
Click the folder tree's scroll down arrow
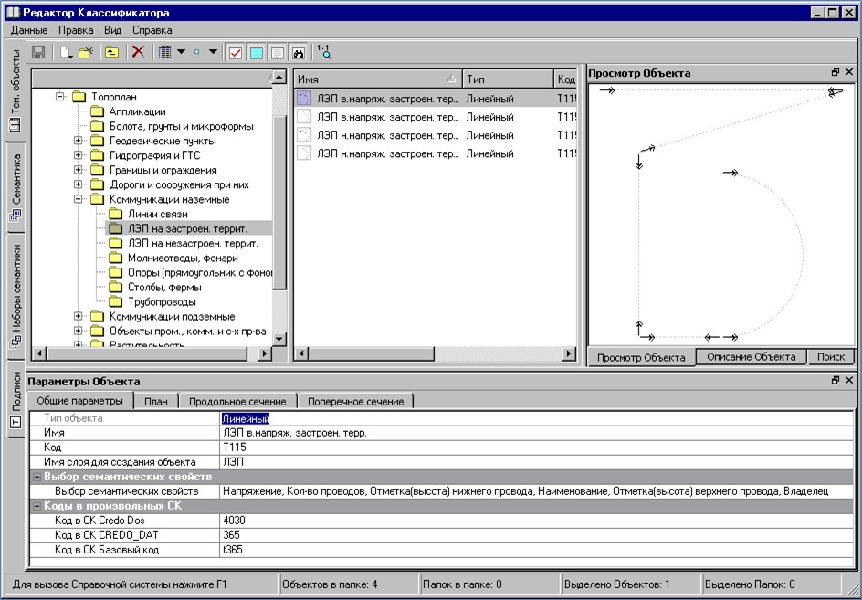tap(279, 339)
